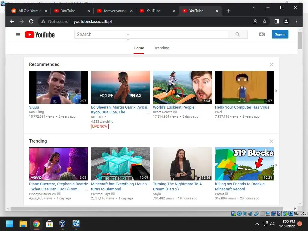Image resolution: width=308 pixels, height=231 pixels.
Task: Open the Parrot channel
Action: coord(219,194)
